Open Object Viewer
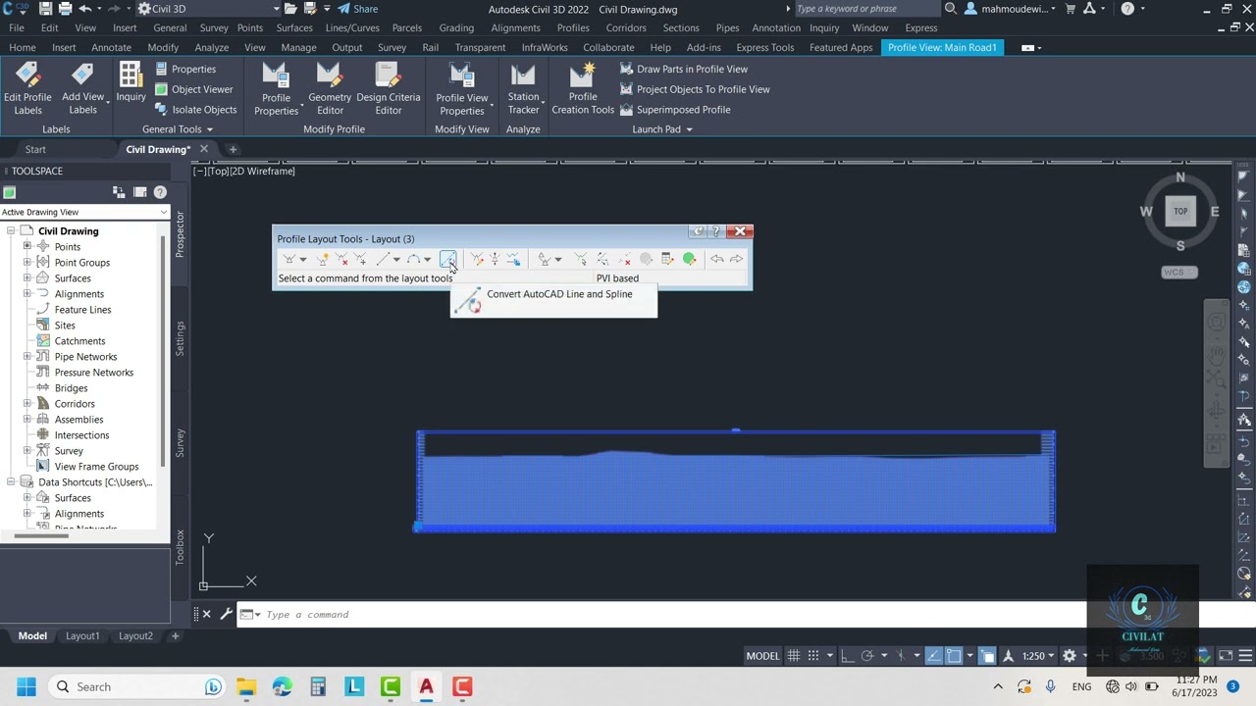Viewport: 1256px width, 706px height. (193, 89)
